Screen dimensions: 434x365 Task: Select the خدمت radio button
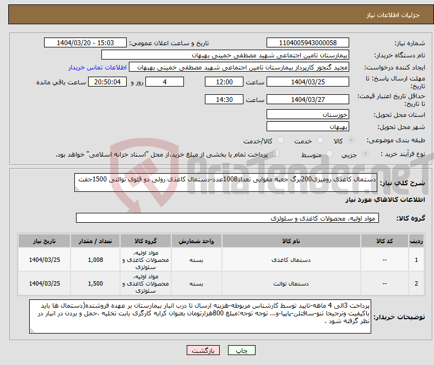[x=320, y=140]
